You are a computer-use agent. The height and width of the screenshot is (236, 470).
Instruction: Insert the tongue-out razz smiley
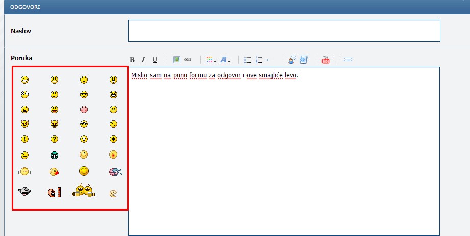click(x=54, y=109)
